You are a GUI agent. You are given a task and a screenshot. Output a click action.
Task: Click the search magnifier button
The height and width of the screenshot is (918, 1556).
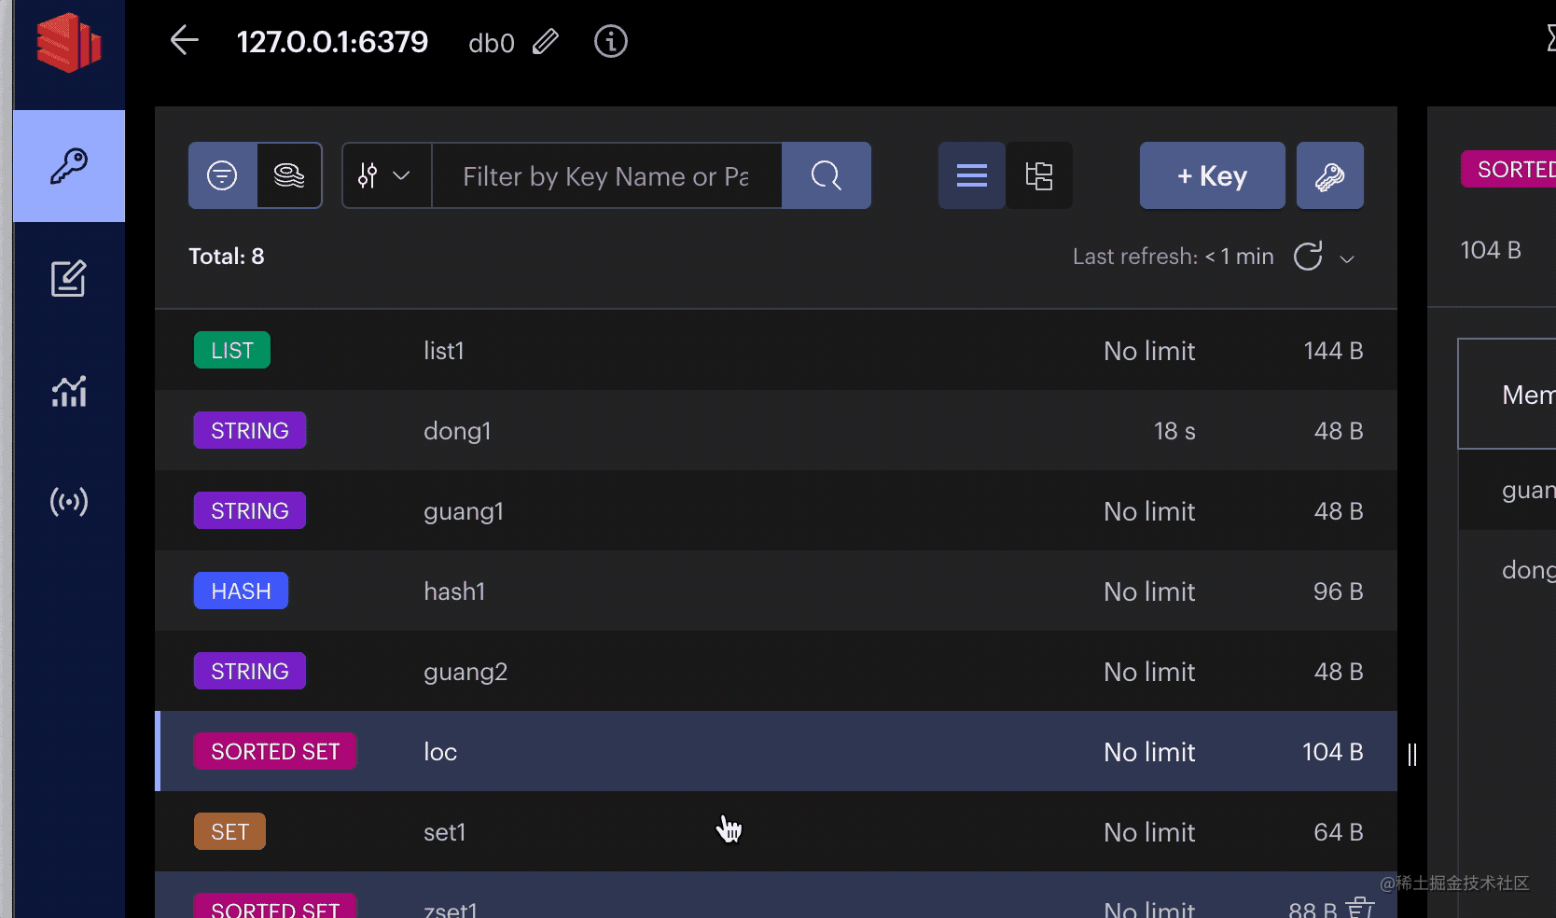(x=826, y=175)
